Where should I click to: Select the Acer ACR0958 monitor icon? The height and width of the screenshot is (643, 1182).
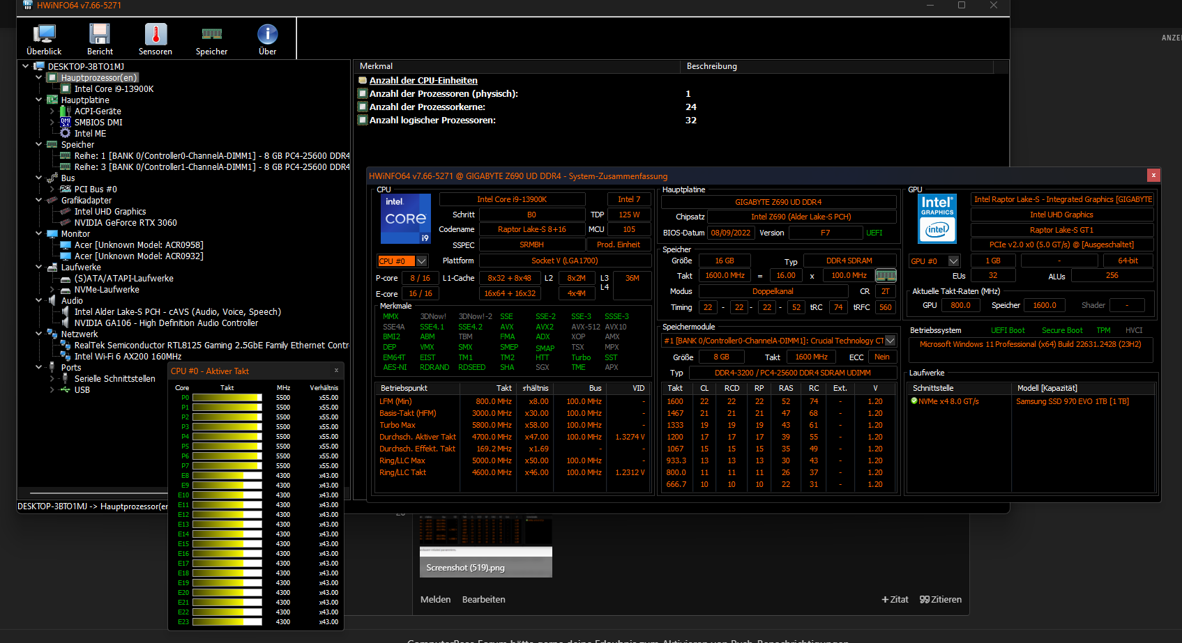(x=66, y=245)
